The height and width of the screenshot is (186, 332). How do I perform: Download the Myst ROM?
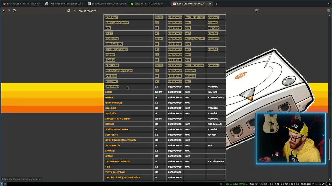pos(108,28)
